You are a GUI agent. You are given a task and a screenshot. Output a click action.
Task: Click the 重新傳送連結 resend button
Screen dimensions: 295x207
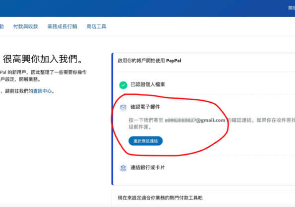(146, 141)
